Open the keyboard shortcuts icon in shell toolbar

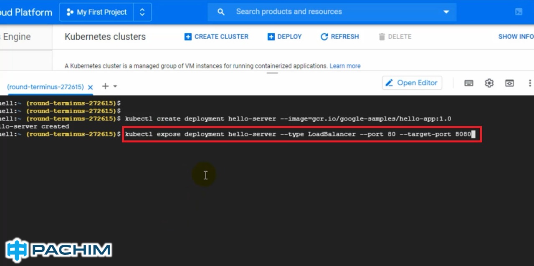coord(469,83)
